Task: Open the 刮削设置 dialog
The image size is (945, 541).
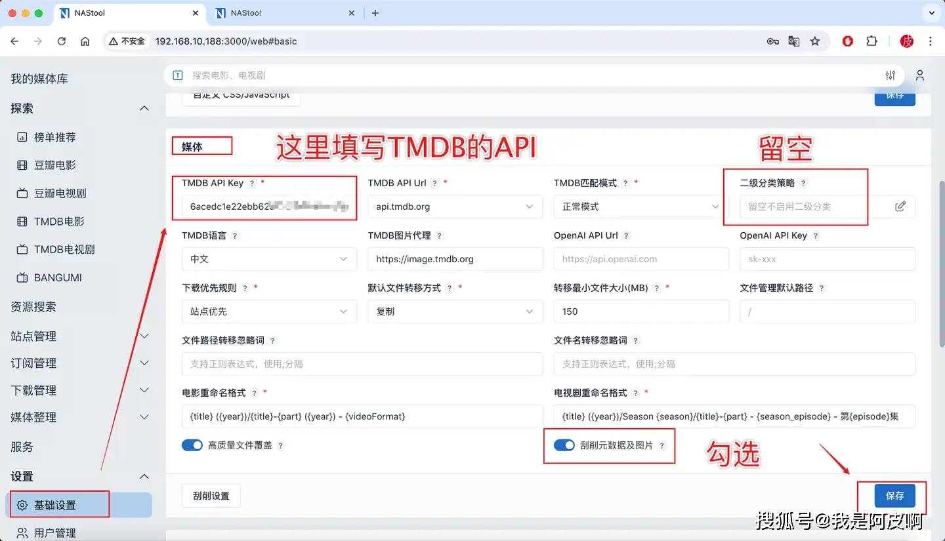Action: pos(211,496)
